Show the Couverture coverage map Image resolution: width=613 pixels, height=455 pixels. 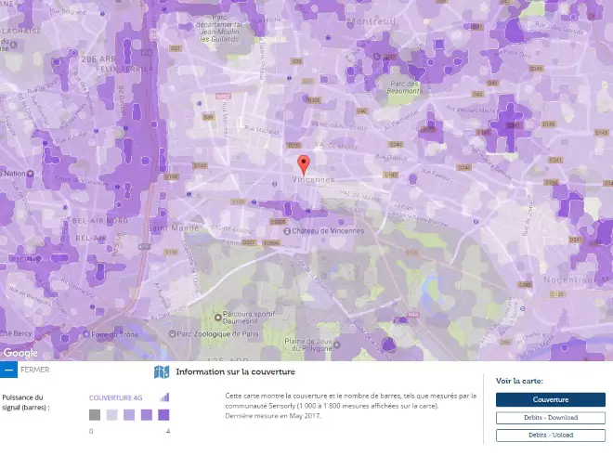click(550, 399)
